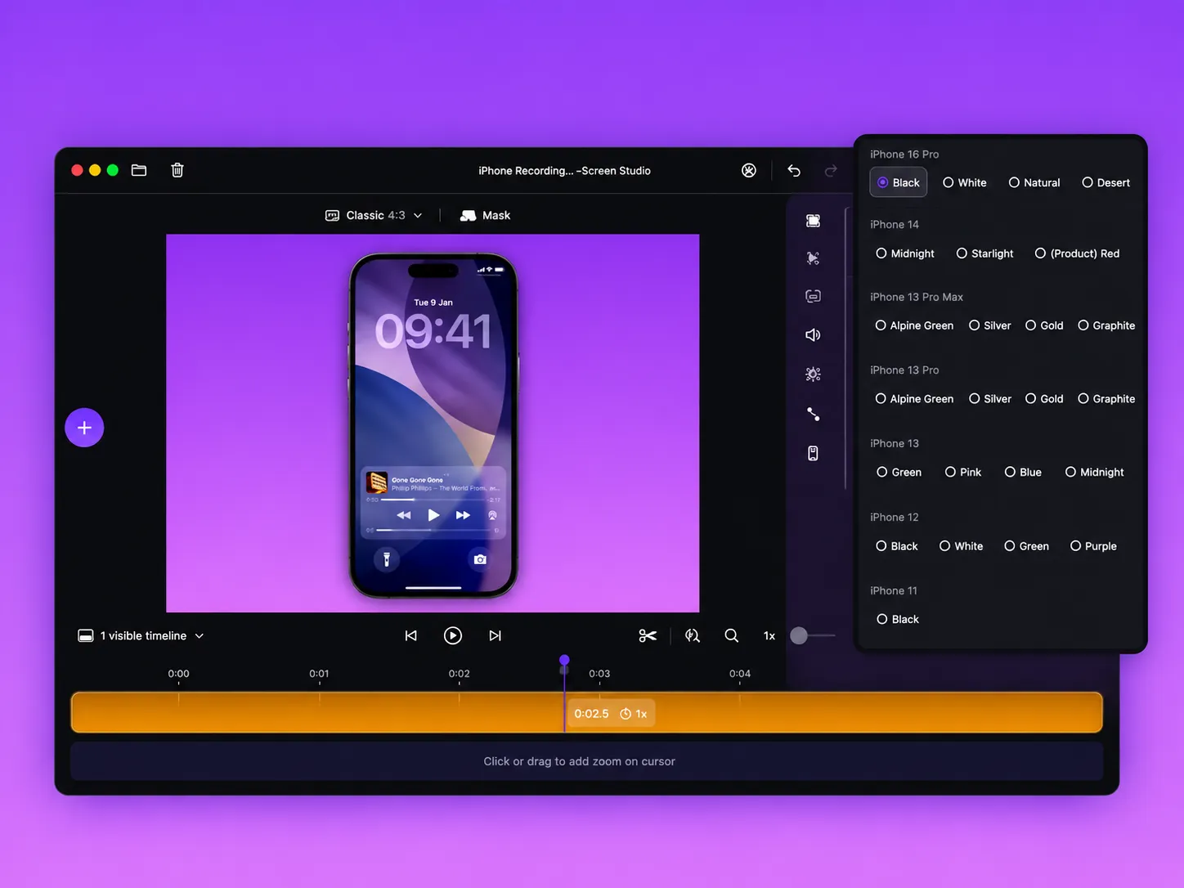The width and height of the screenshot is (1184, 888).
Task: Skip to the start of timeline
Action: pos(411,635)
